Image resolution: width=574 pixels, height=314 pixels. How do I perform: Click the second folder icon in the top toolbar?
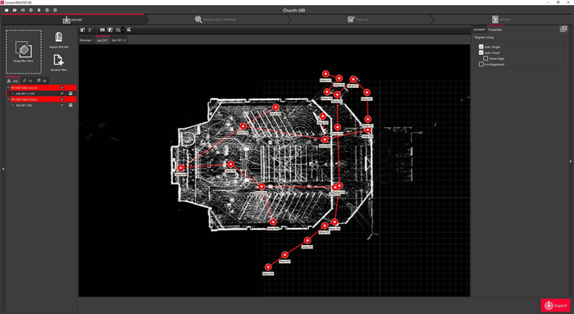coord(15,10)
